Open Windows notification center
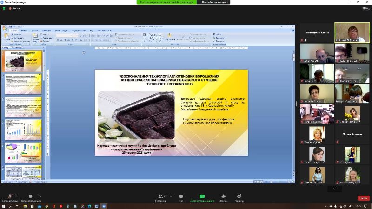The image size is (372, 209). 366,206
